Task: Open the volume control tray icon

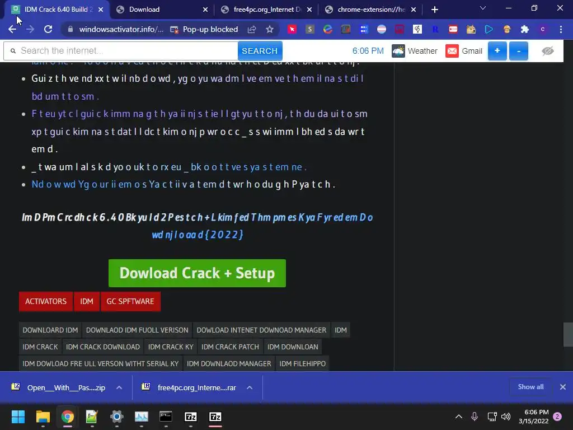Action: pyautogui.click(x=506, y=417)
